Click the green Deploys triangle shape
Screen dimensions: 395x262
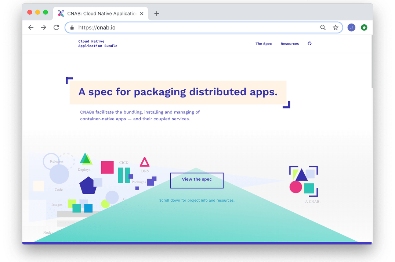pos(86,159)
